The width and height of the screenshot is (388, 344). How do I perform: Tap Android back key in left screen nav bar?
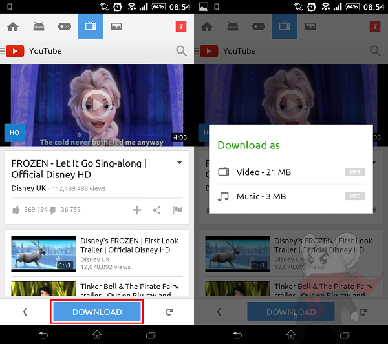43,335
